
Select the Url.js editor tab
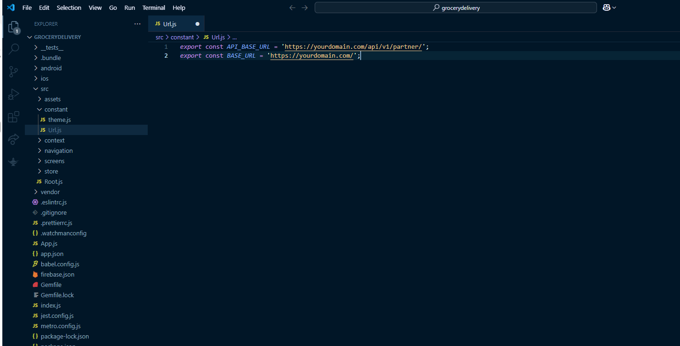pos(176,24)
